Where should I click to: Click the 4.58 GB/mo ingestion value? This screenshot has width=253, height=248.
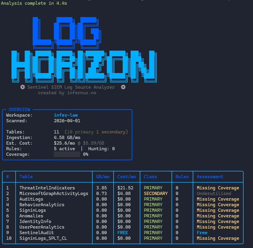pyautogui.click(x=67, y=138)
